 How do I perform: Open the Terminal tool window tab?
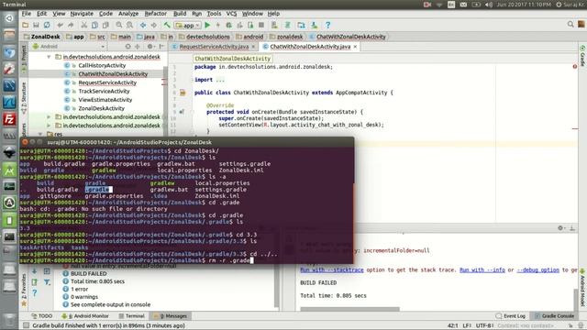[131, 315]
